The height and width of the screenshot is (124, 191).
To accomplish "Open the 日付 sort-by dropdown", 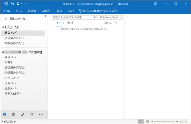I will 108,23.
